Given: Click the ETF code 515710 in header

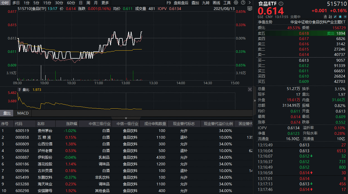Looking at the screenshot, I should (x=336, y=4).
